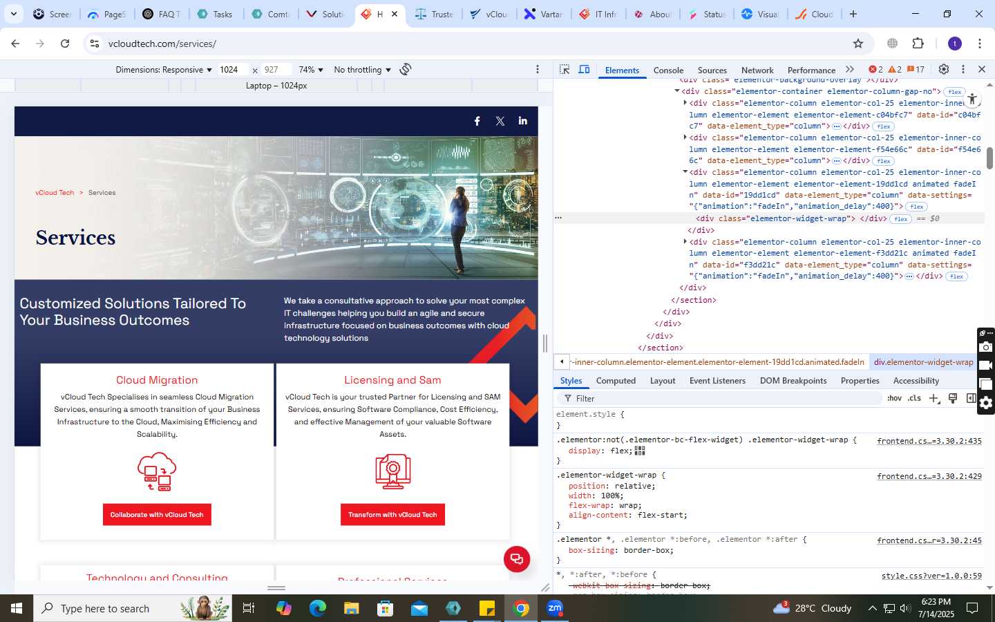The width and height of the screenshot is (995, 622).
Task: Open the red chat bubble widget
Action: click(517, 559)
